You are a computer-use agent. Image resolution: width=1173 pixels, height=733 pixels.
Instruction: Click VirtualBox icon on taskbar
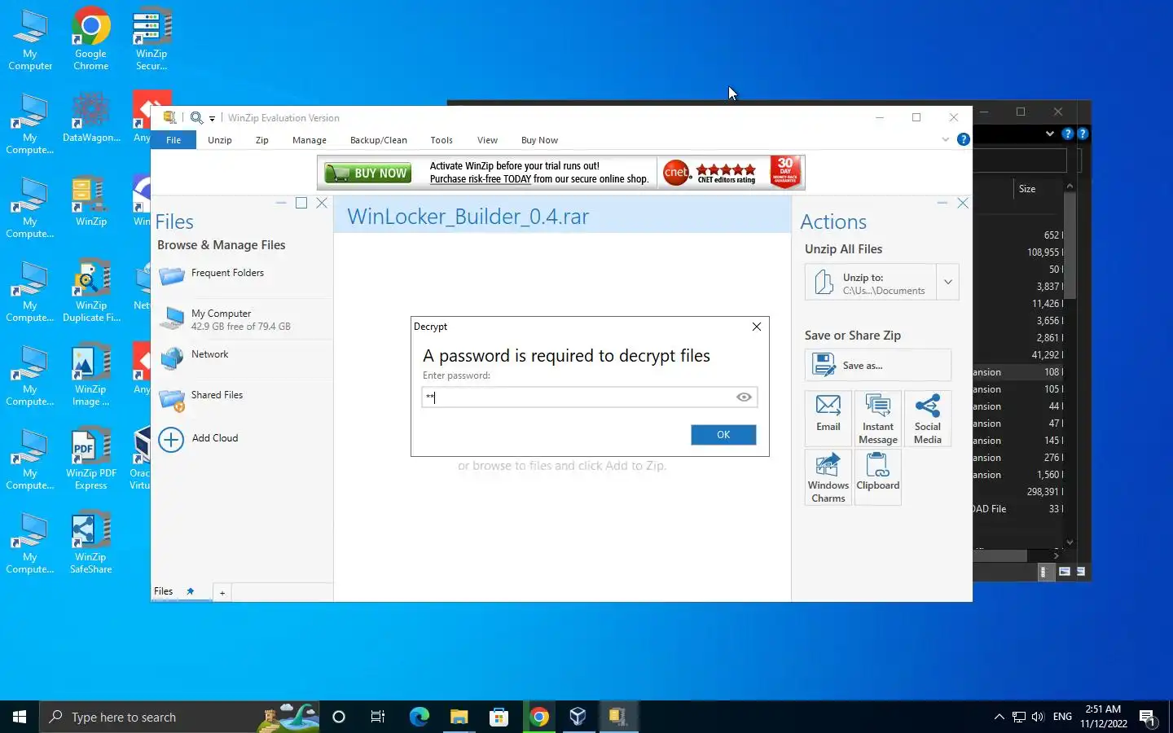click(x=578, y=717)
